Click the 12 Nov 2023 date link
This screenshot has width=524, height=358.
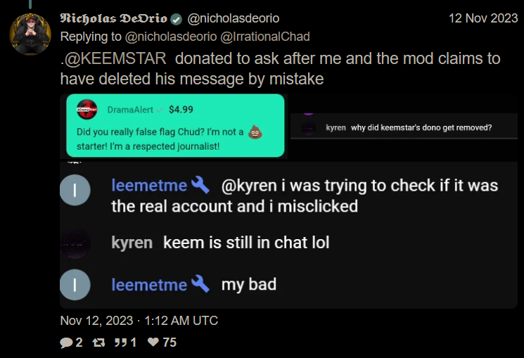[483, 18]
